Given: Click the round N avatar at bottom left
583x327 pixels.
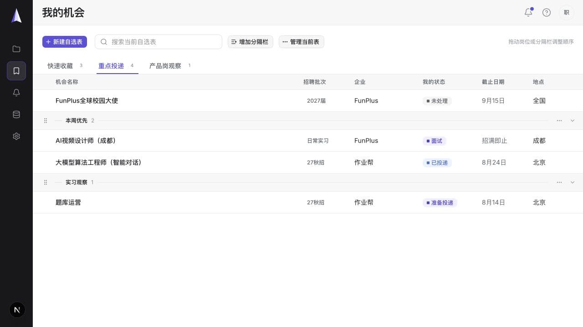Looking at the screenshot, I should click(x=17, y=310).
